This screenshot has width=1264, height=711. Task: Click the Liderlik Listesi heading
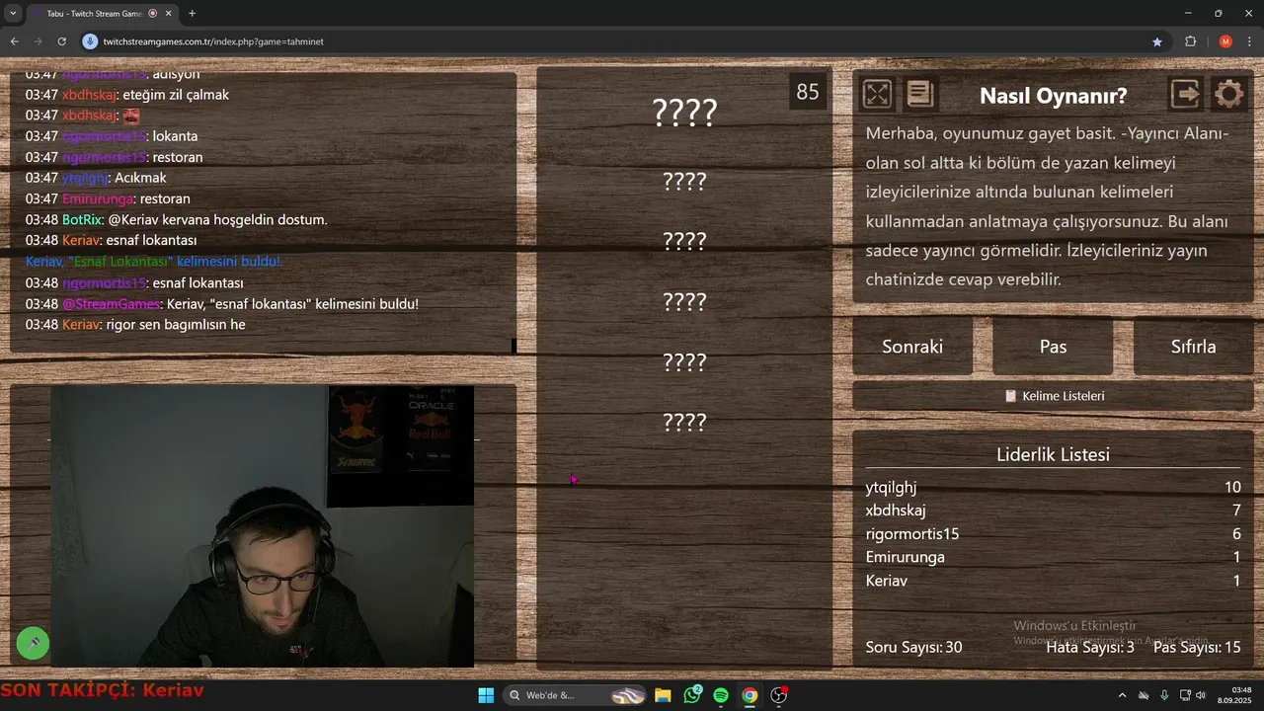point(1053,455)
